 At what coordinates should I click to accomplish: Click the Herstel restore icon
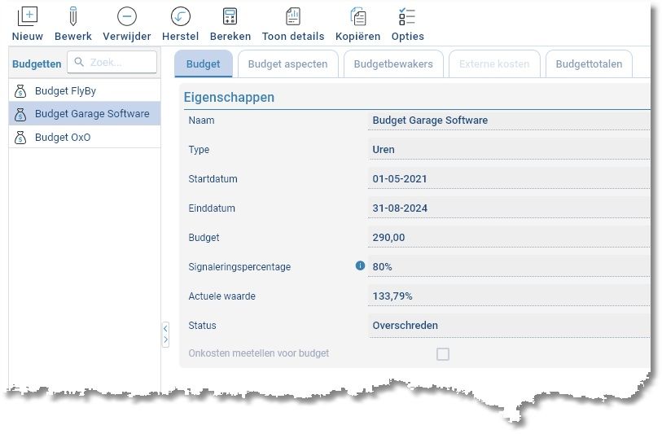tap(180, 16)
